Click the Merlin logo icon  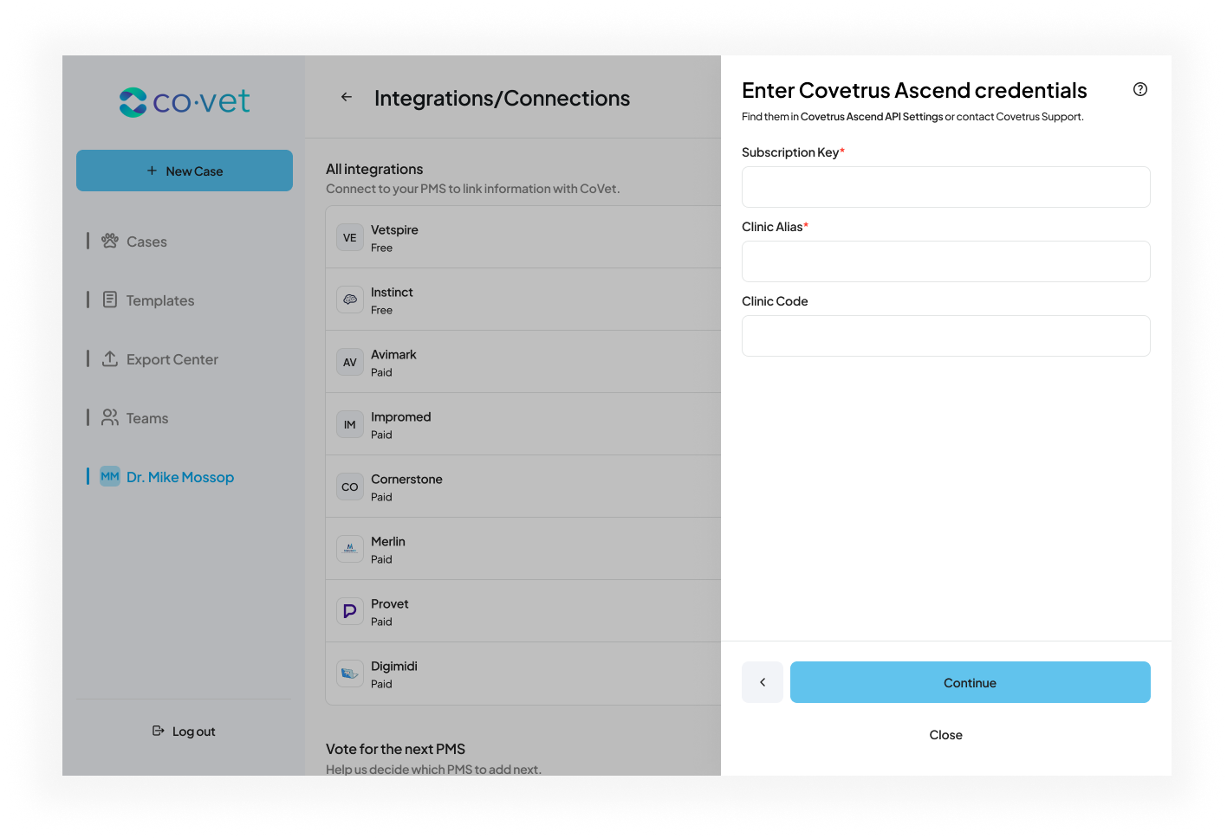tap(350, 549)
